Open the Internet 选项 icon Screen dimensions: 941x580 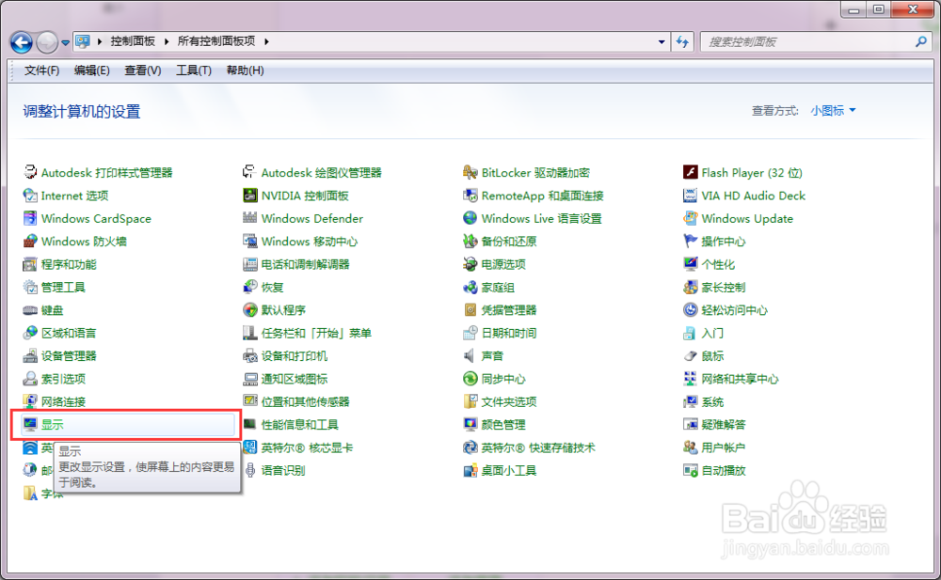tap(30, 196)
